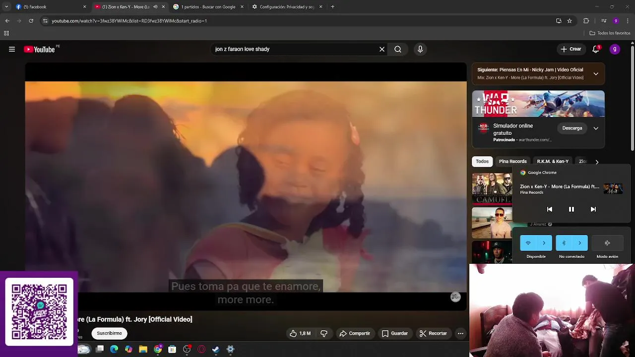Click Descarga on War Thunder ad

coord(572,128)
